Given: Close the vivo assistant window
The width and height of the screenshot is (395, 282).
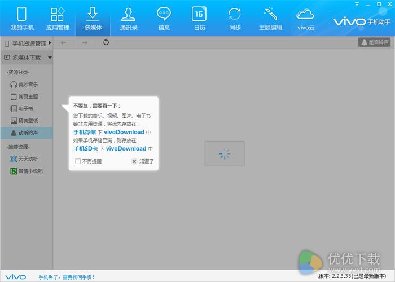Looking at the screenshot, I should click(390, 4).
